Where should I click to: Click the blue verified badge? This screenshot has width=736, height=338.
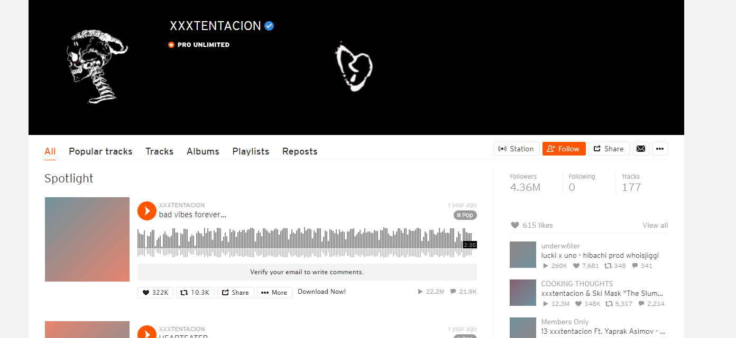tap(269, 25)
